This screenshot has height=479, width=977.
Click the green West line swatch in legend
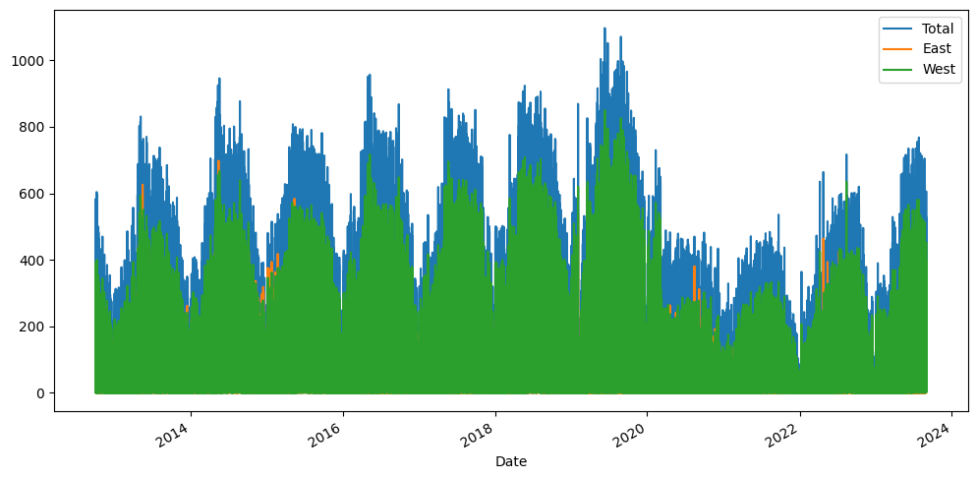tap(896, 69)
